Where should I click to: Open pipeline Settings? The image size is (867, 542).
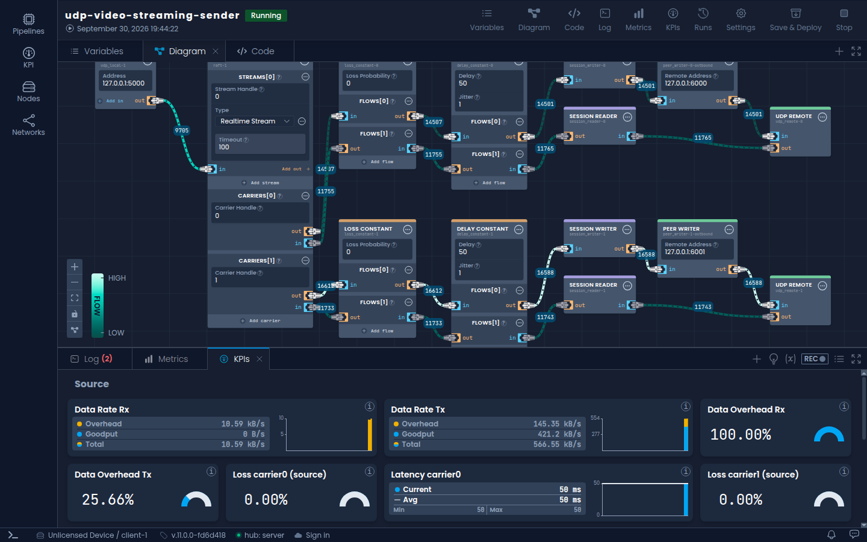(x=741, y=20)
